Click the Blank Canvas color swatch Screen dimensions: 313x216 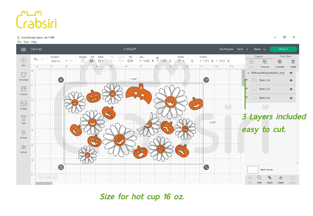coord(253,170)
